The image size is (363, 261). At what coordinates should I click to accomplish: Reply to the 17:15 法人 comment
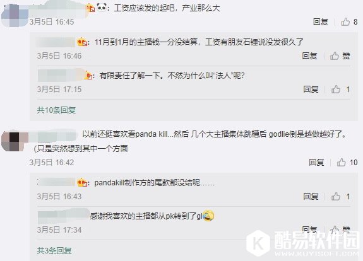[x=311, y=90]
